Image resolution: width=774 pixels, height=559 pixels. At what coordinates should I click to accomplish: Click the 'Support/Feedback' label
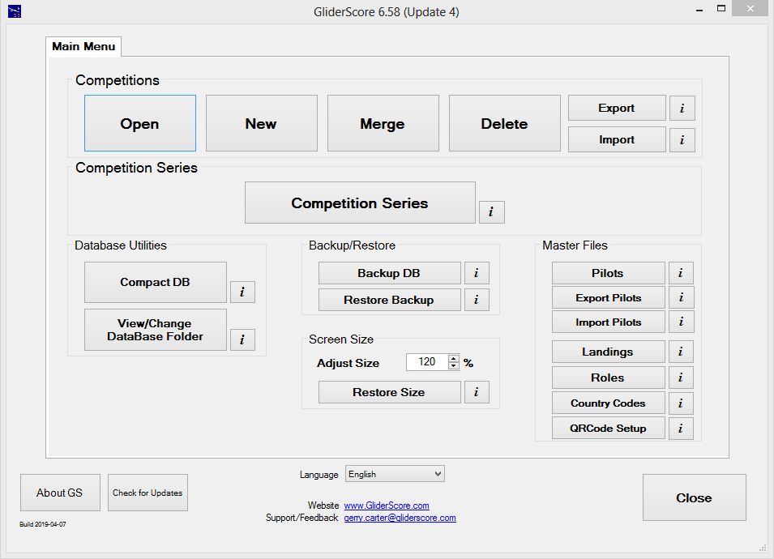click(302, 518)
